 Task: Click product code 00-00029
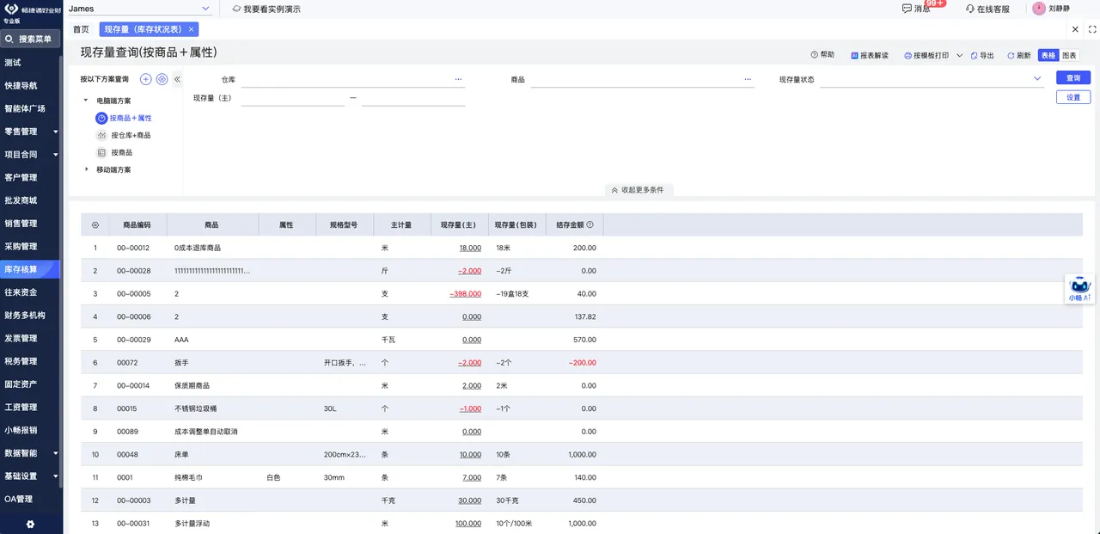[133, 340]
